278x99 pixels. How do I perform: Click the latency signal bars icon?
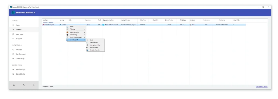pyautogui.click(x=60, y=25)
